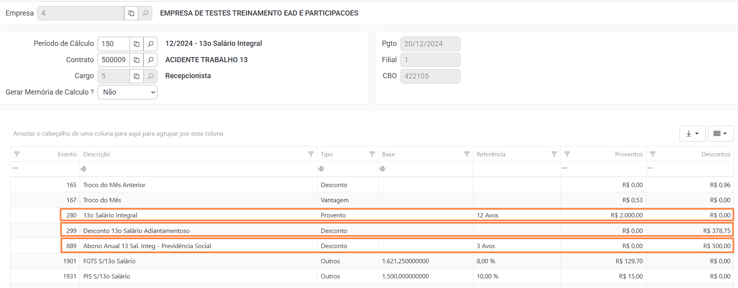Click the filter icon on Base column

[466, 154]
